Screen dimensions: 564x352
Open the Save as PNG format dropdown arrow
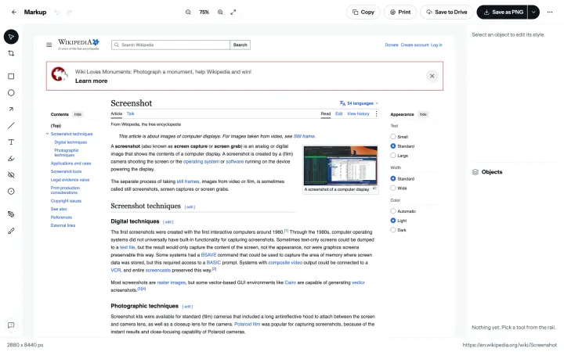click(x=533, y=12)
